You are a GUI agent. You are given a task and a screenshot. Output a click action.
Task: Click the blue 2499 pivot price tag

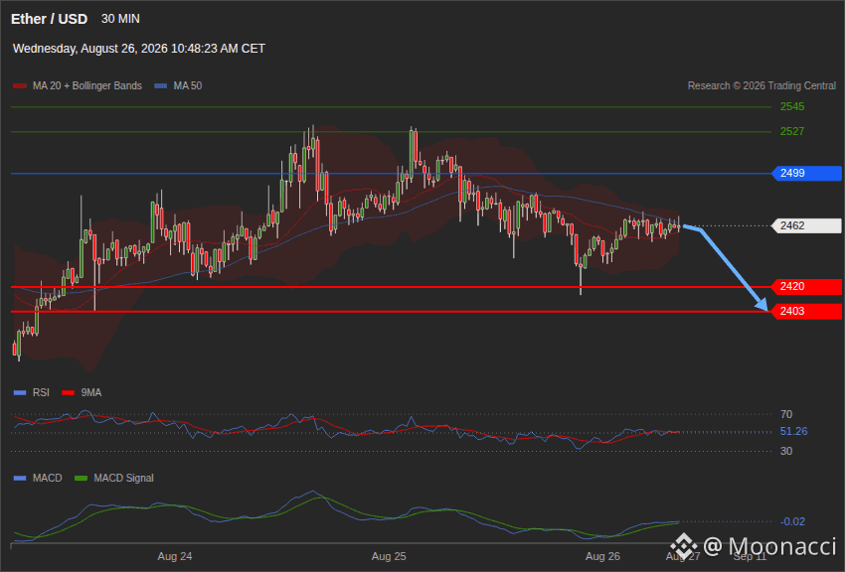pos(807,173)
